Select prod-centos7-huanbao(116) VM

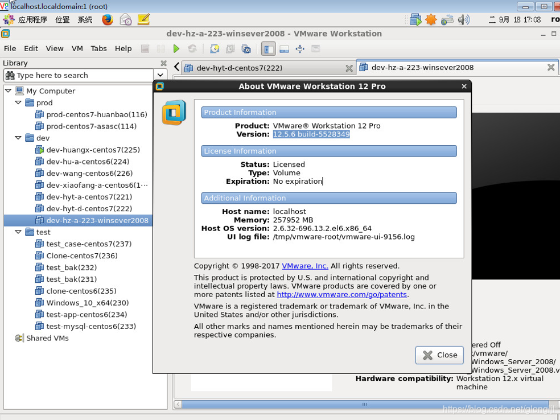pyautogui.click(x=96, y=114)
